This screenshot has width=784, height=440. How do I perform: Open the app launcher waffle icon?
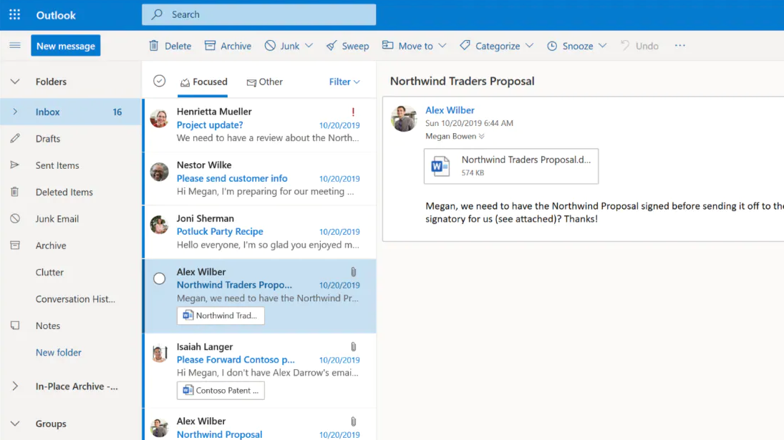14,15
